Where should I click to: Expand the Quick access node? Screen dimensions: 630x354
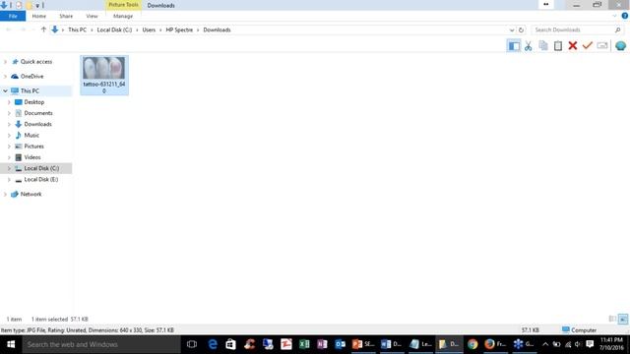click(x=5, y=62)
